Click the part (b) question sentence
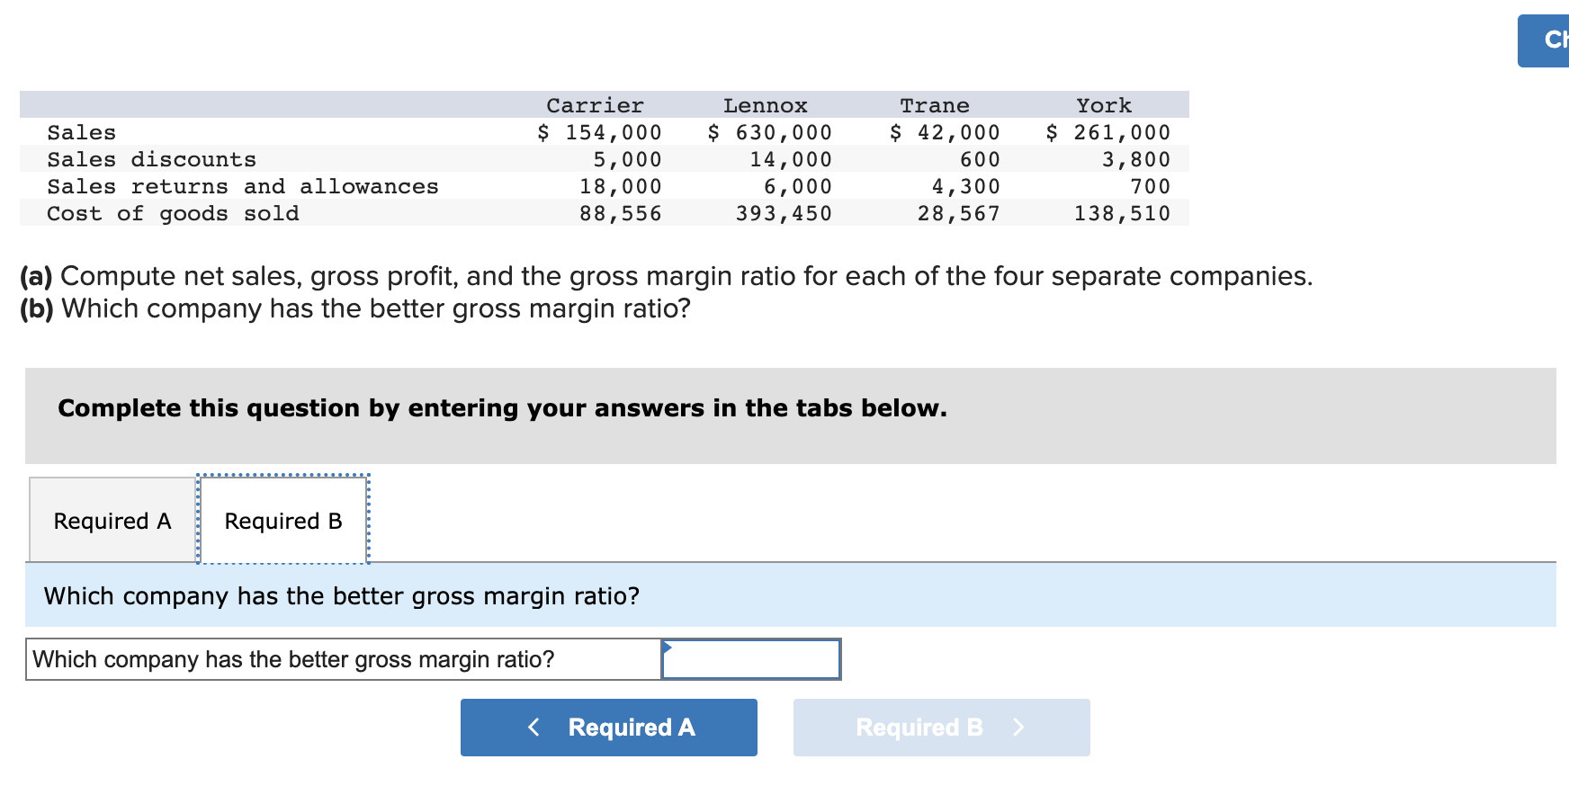The height and width of the screenshot is (795, 1569). coord(355,308)
